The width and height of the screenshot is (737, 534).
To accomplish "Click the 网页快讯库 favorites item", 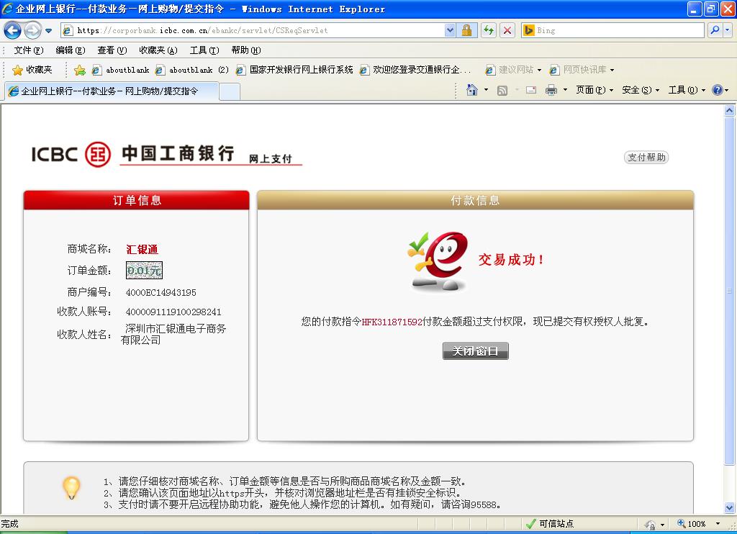I will point(582,70).
